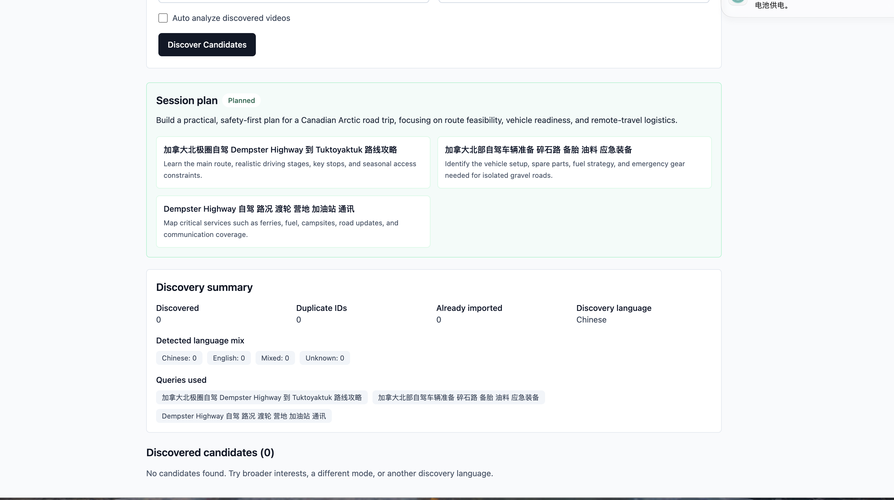Select the 加油站 通讯 query chip
Viewport: 894px width, 500px height.
coord(244,416)
